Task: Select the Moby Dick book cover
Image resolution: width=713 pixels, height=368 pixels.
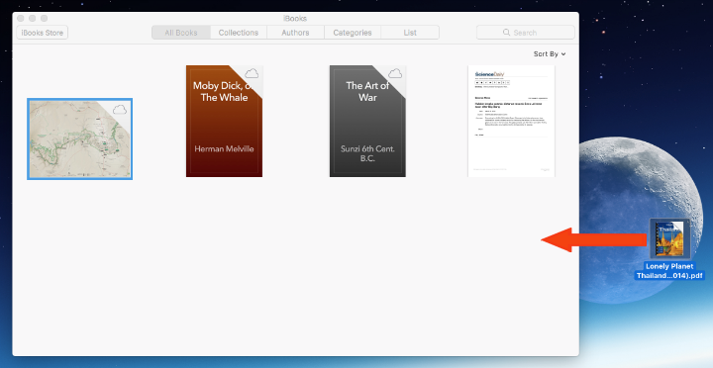Action: (224, 121)
